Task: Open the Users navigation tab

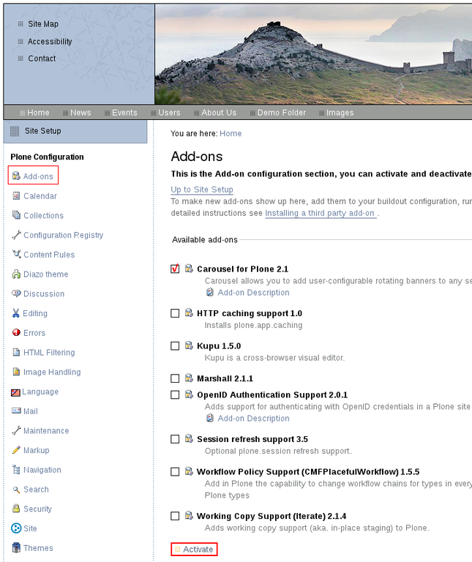Action: [x=165, y=113]
